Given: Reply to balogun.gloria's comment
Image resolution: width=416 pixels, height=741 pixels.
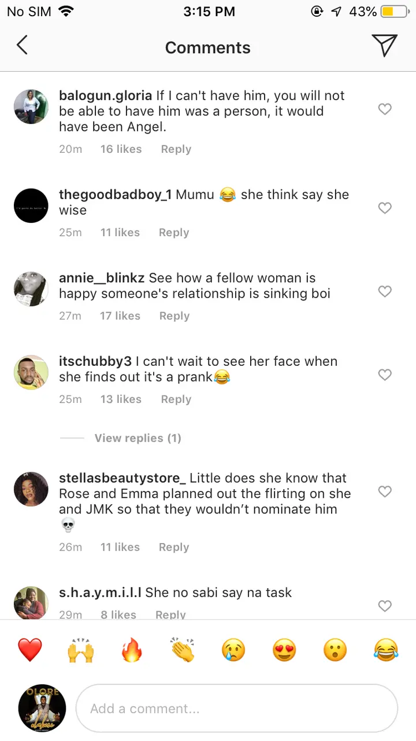Looking at the screenshot, I should click(x=176, y=149).
